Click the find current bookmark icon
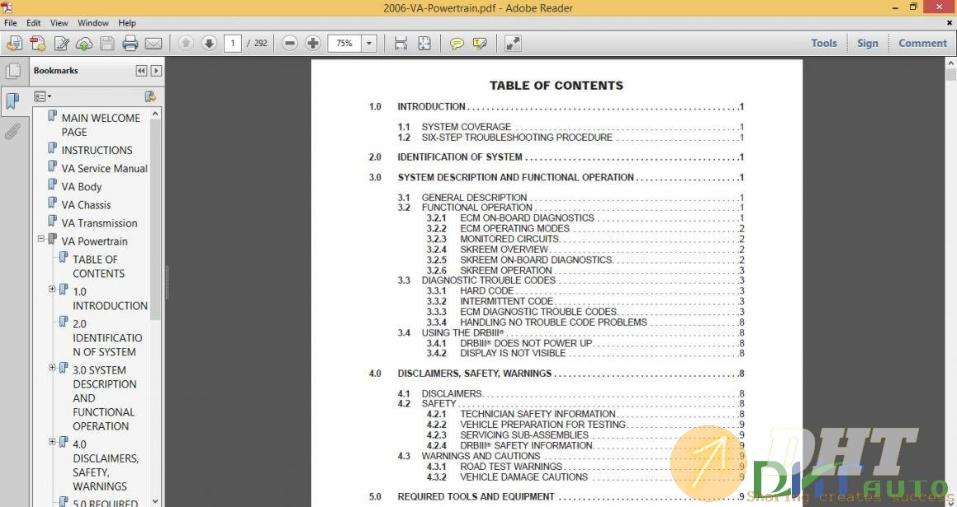The width and height of the screenshot is (957, 507). [150, 96]
